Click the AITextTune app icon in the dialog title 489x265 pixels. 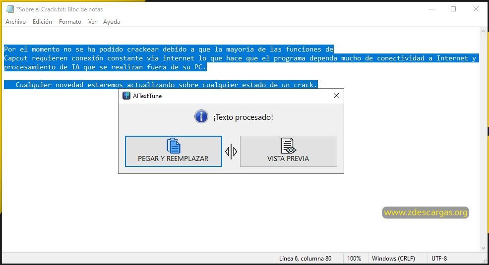pyautogui.click(x=126, y=96)
